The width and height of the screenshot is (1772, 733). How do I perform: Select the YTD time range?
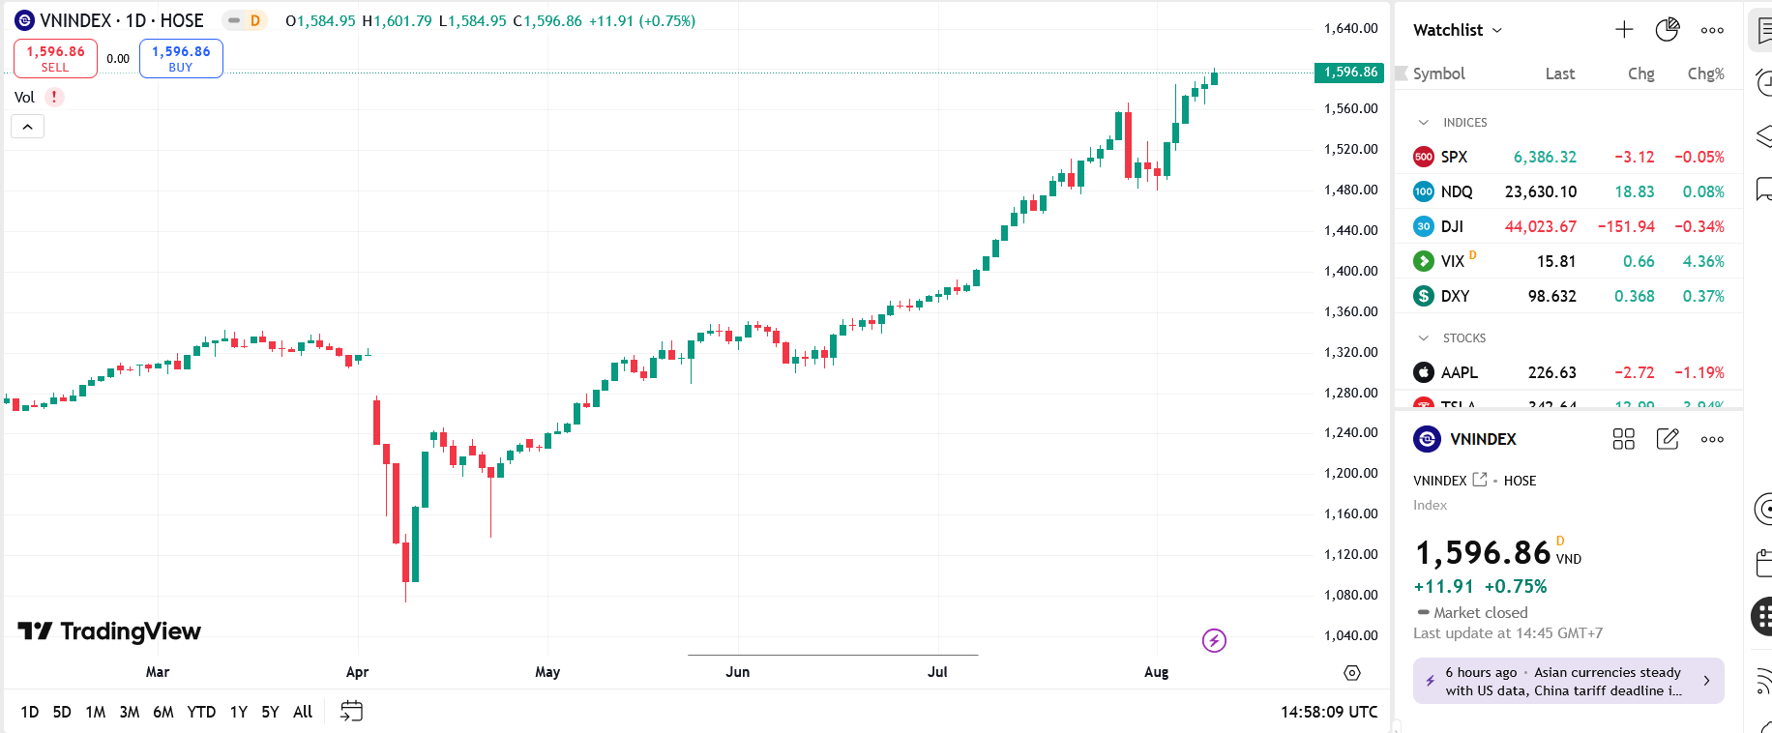point(201,712)
